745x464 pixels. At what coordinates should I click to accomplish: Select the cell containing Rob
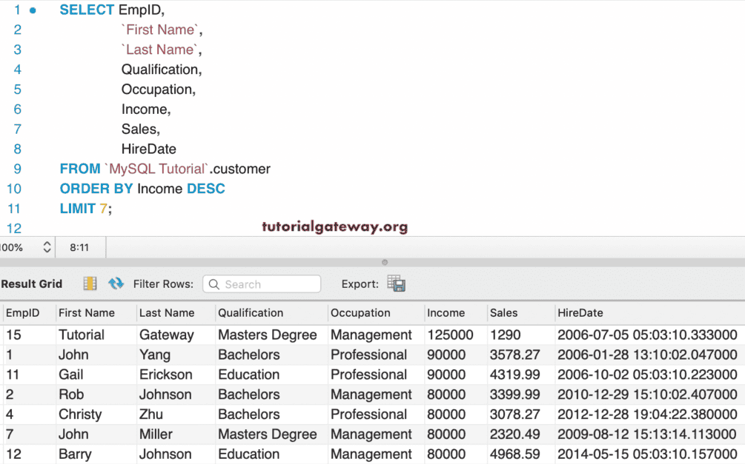tap(71, 394)
